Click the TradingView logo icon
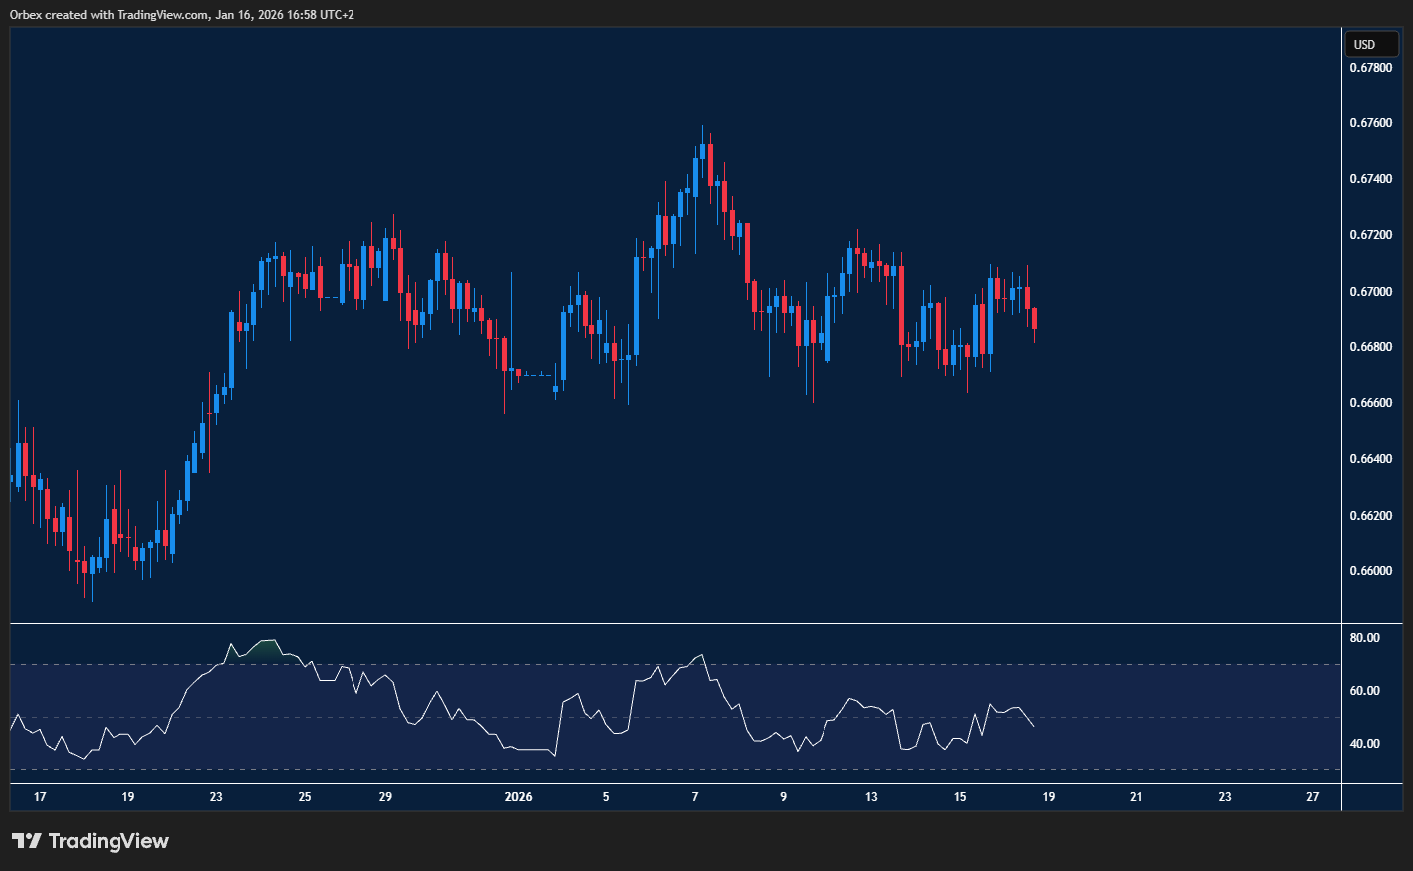This screenshot has width=1413, height=871. (27, 841)
